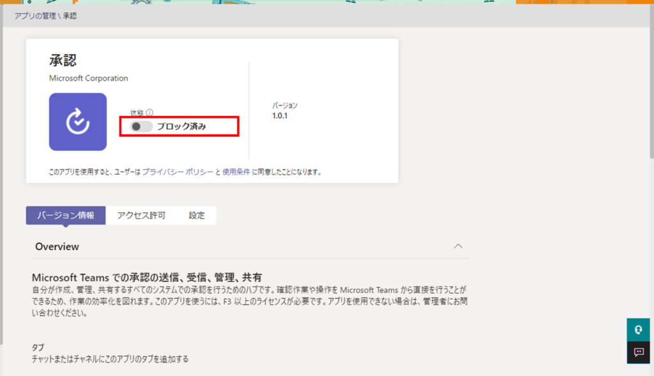Image resolution: width=654 pixels, height=376 pixels.
Task: Open the プライバシー ポリシー link
Action: click(x=178, y=172)
